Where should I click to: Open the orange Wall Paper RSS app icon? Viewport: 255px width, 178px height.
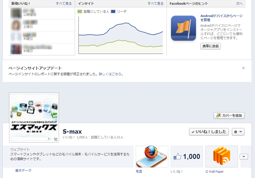[222, 157]
